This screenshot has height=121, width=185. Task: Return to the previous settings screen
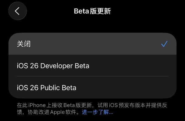(17, 11)
